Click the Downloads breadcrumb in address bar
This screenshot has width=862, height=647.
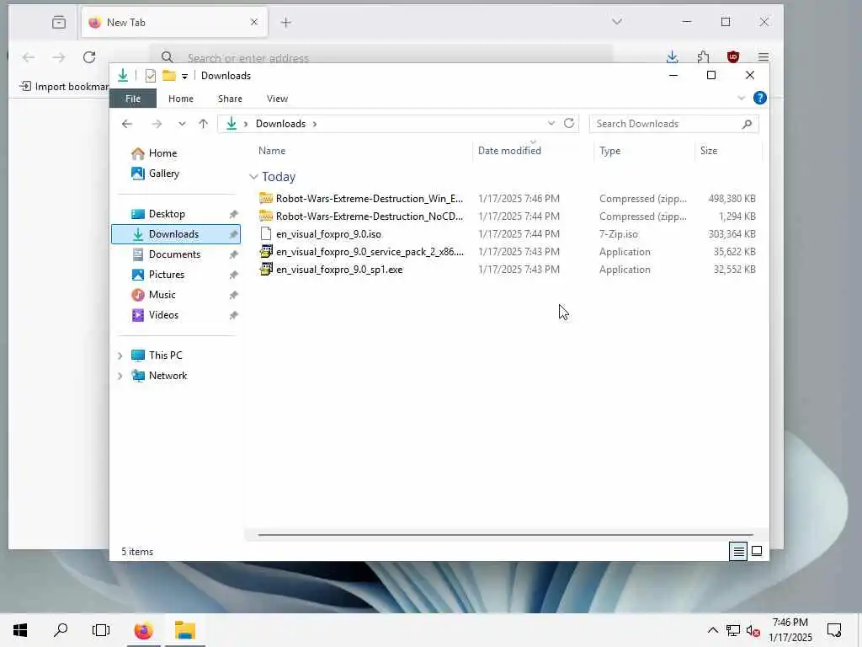point(280,124)
